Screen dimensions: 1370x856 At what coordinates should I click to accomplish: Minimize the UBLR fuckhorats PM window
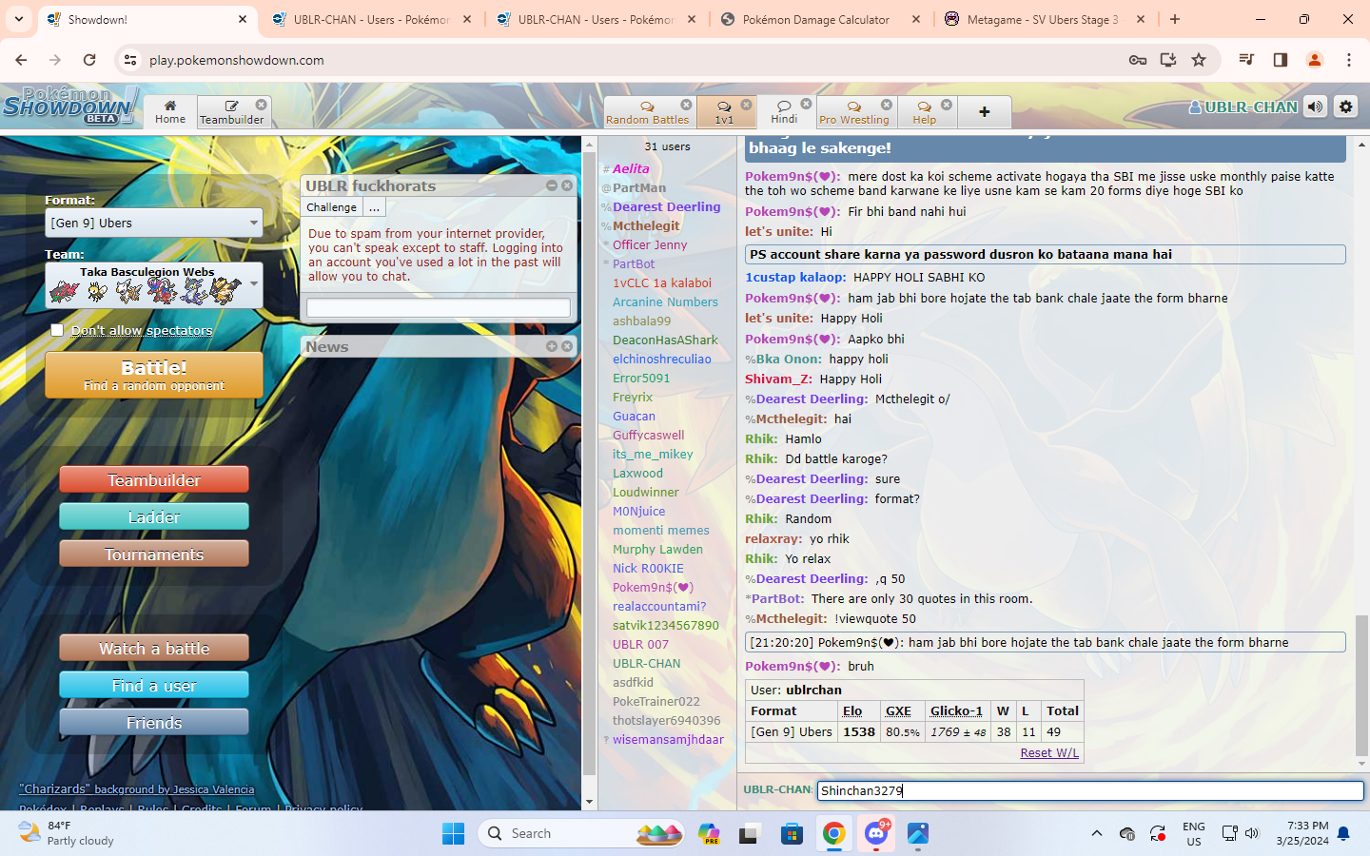click(x=552, y=185)
